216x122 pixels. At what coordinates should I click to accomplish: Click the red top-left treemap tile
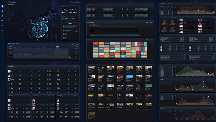(96, 44)
